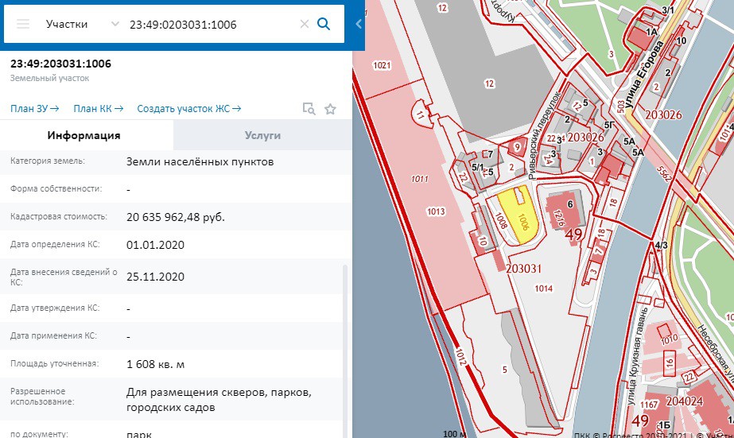The image size is (734, 438).
Task: Open the План КК link
Action: pos(99,109)
